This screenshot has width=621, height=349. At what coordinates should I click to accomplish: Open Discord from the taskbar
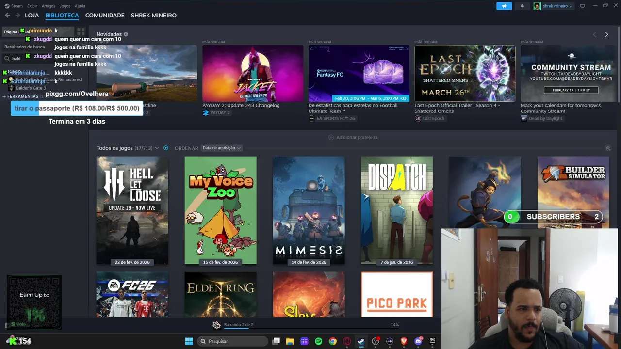(418, 341)
